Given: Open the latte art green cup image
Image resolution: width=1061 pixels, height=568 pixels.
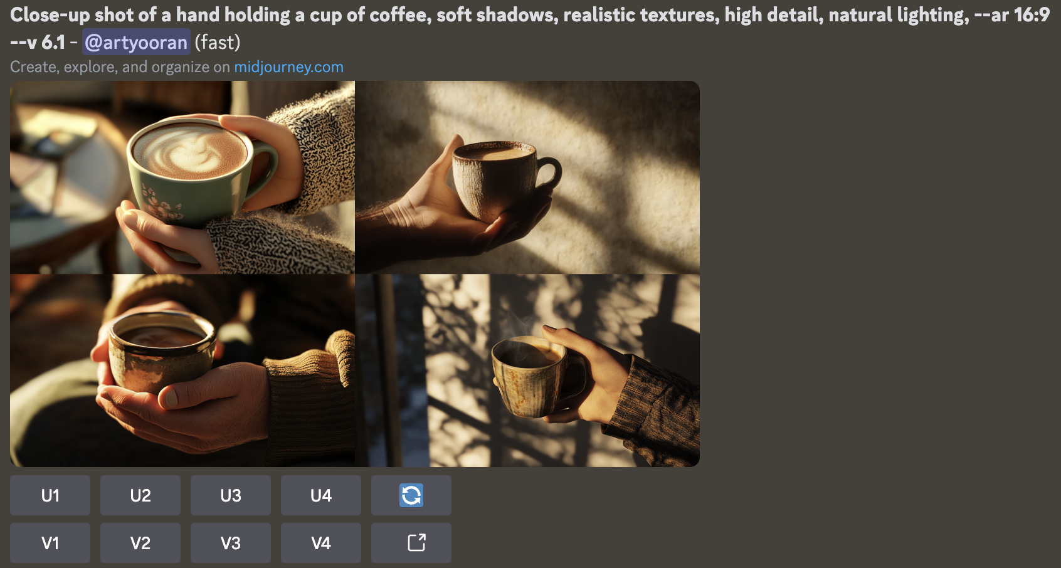Looking at the screenshot, I should click(182, 177).
